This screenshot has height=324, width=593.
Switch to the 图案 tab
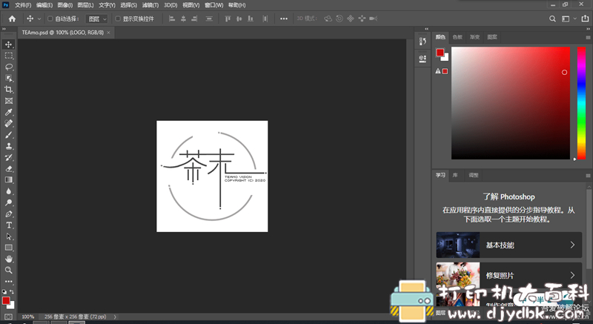[492, 37]
